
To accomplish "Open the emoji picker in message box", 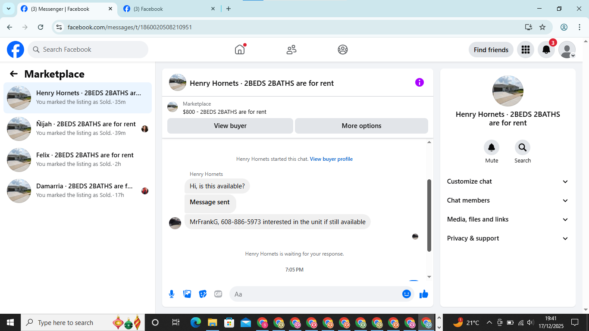I will pos(407,294).
